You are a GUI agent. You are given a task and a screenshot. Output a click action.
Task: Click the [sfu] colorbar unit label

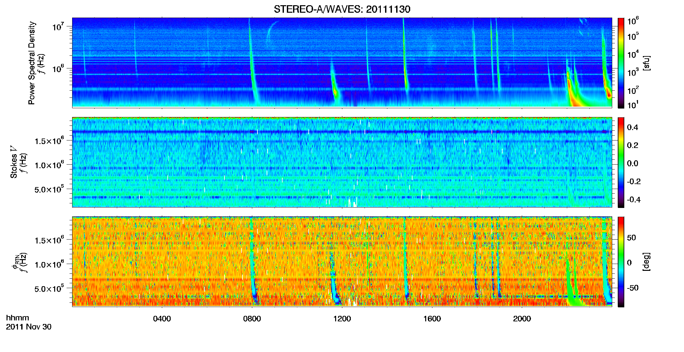point(646,63)
